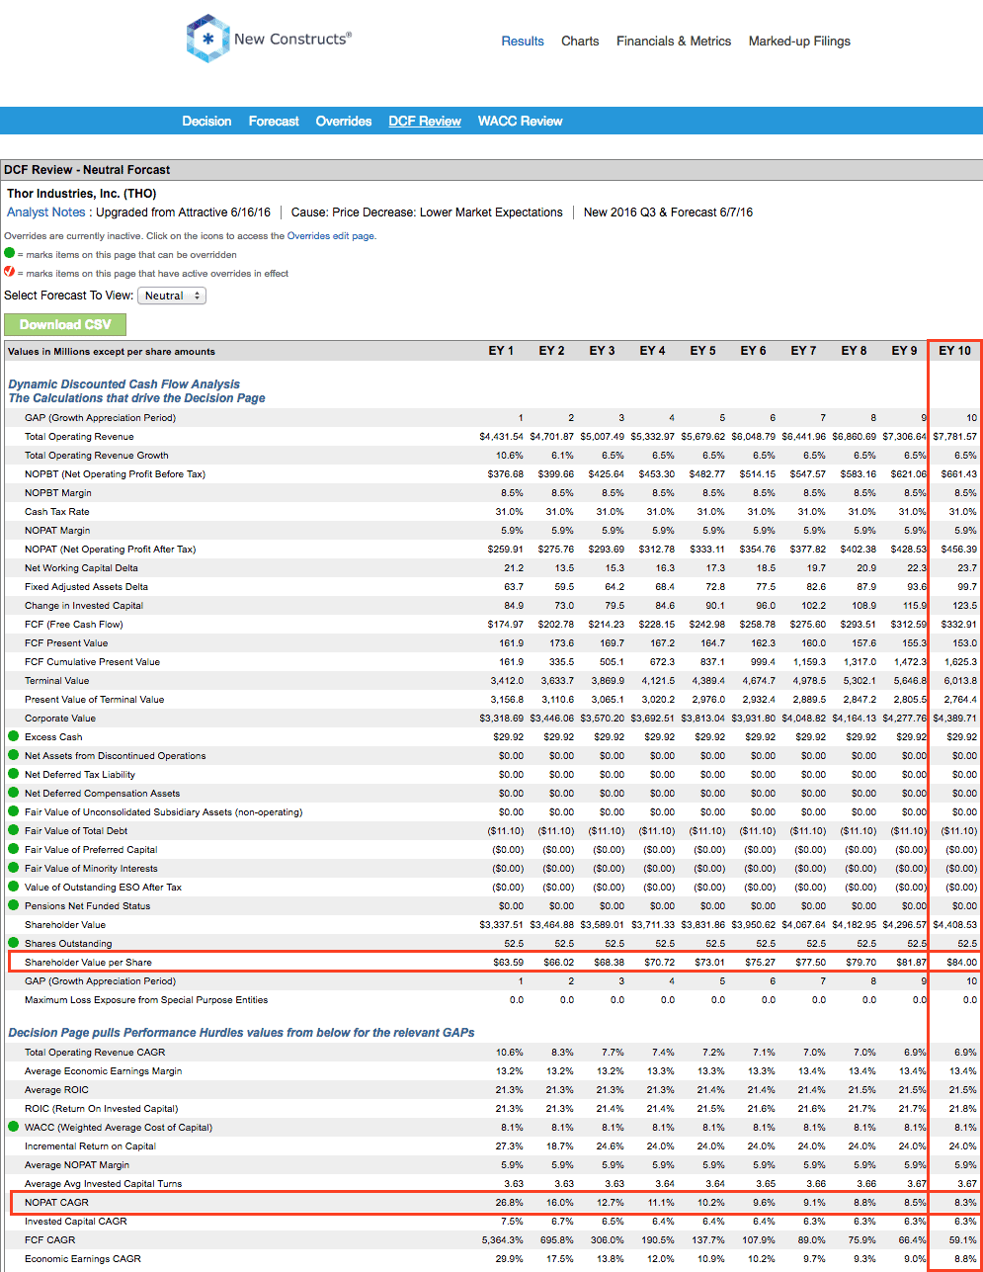Click the NOPBT Margin row label

click(x=59, y=493)
